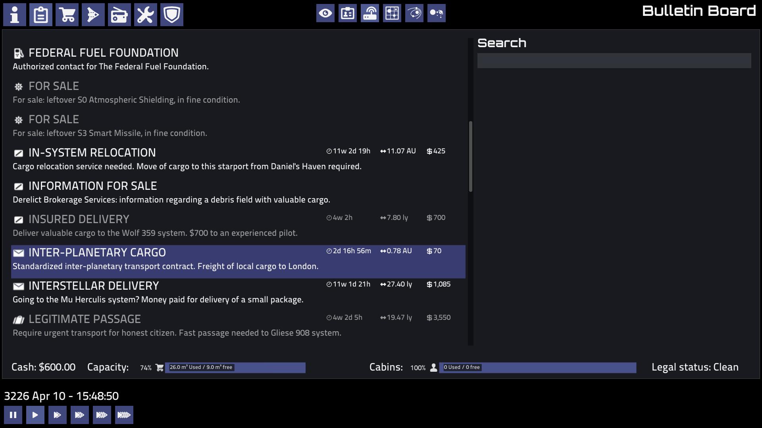Open the station info icon
Viewport: 762px width, 428px height.
(15, 15)
